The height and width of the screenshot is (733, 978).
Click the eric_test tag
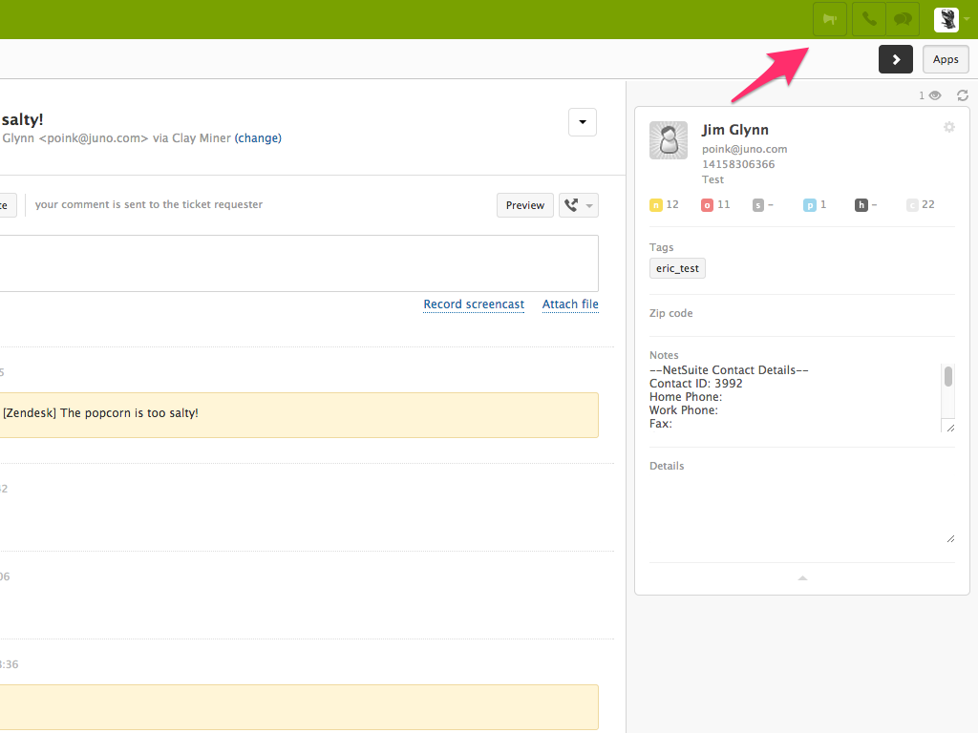click(x=677, y=268)
